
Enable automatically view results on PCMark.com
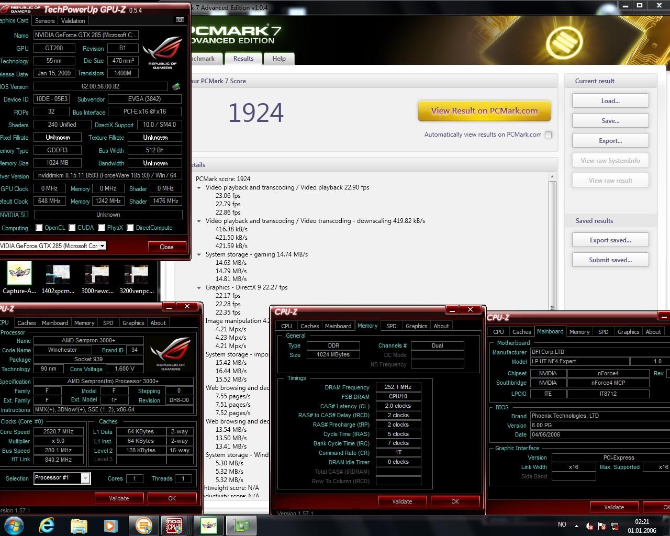click(548, 135)
